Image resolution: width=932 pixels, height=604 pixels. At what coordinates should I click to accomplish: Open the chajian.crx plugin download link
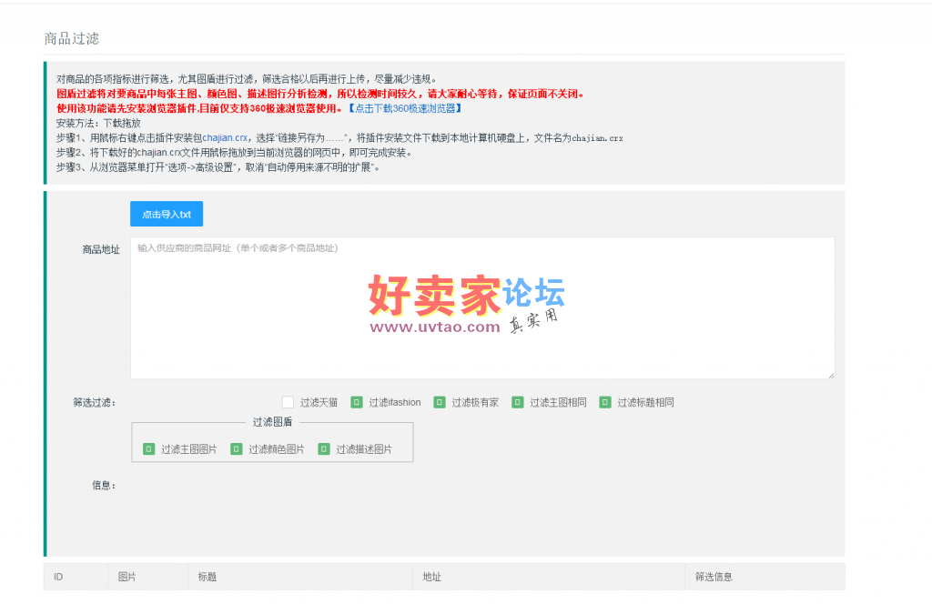[x=225, y=138]
